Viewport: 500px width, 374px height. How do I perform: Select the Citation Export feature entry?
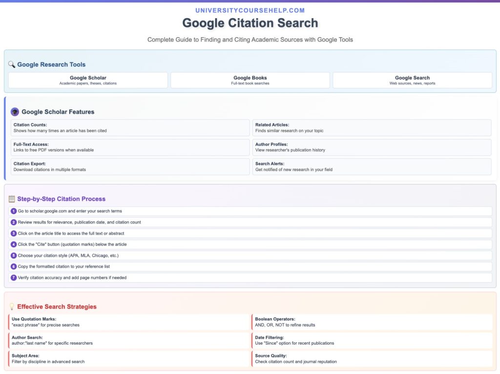coord(130,167)
